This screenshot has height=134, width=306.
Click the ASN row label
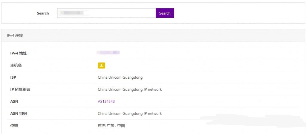(x=14, y=101)
